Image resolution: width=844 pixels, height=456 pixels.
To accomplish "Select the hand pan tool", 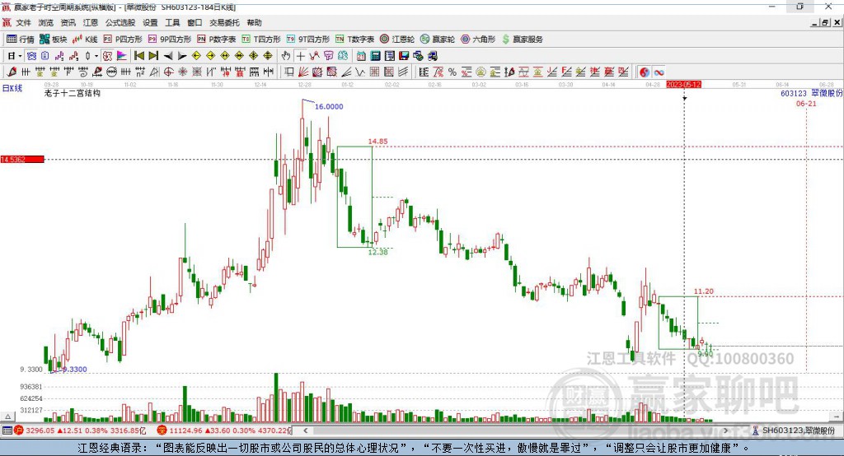I will tap(285, 56).
